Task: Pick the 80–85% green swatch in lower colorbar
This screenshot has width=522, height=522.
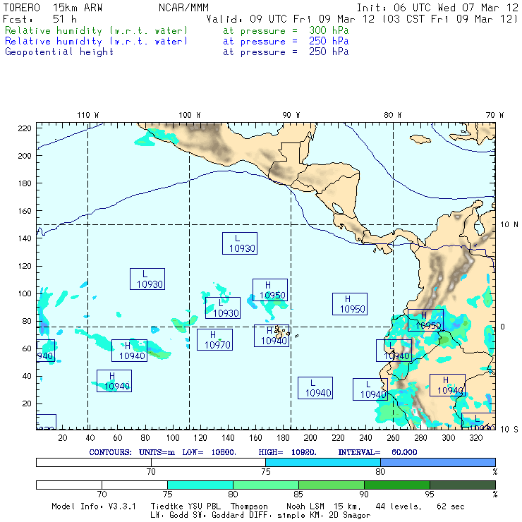Action: 266,485
